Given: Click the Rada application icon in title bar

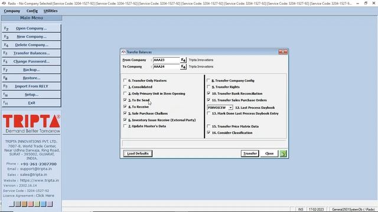Looking at the screenshot, I should coord(4,4).
